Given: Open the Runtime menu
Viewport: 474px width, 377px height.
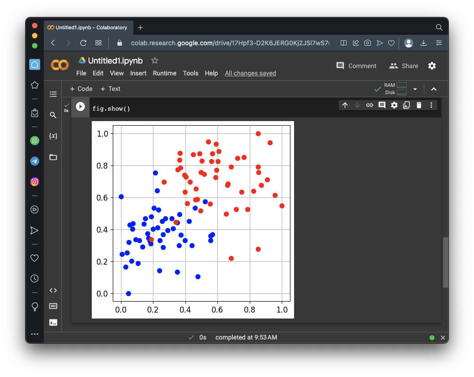Looking at the screenshot, I should (x=164, y=73).
